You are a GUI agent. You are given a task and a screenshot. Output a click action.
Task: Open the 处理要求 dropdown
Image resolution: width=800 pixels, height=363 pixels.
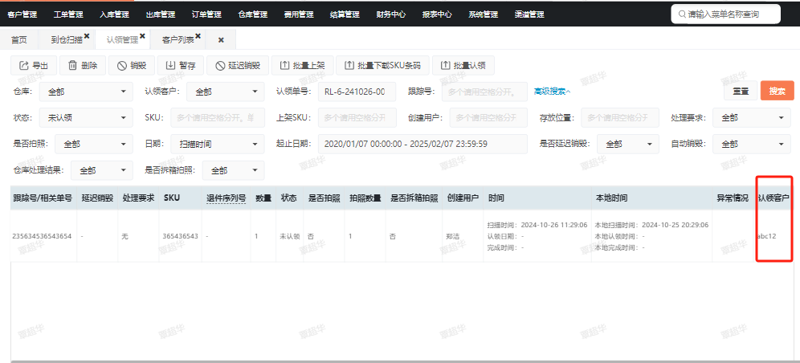click(752, 118)
